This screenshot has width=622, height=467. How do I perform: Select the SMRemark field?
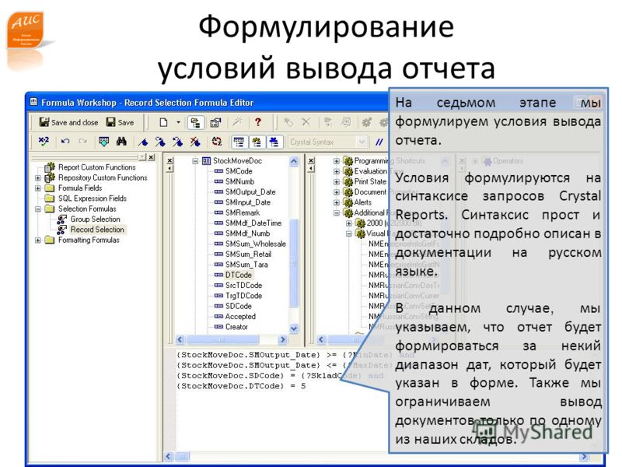pyautogui.click(x=243, y=212)
